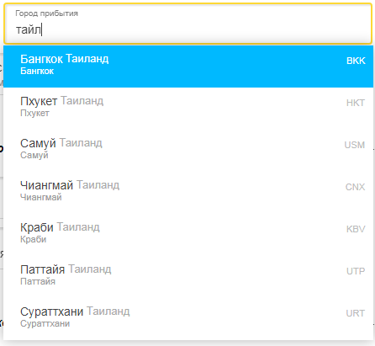The image size is (375, 346).
Task: Select Самуй Таиланд in the dropdown list
Action: [188, 151]
